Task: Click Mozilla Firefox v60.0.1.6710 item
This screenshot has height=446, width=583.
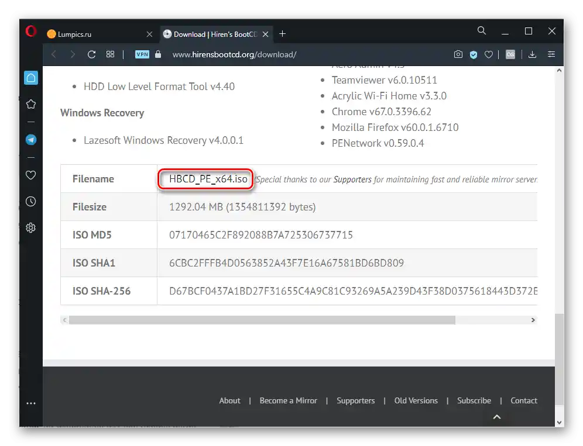Action: click(x=395, y=128)
